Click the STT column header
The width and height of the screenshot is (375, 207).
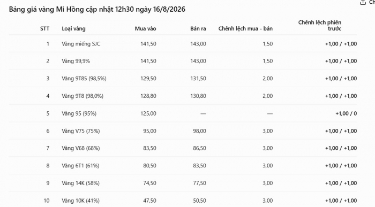[x=44, y=29]
